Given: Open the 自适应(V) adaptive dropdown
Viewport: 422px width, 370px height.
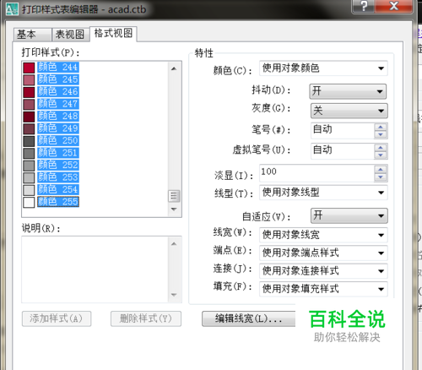Looking at the screenshot, I should tap(349, 215).
